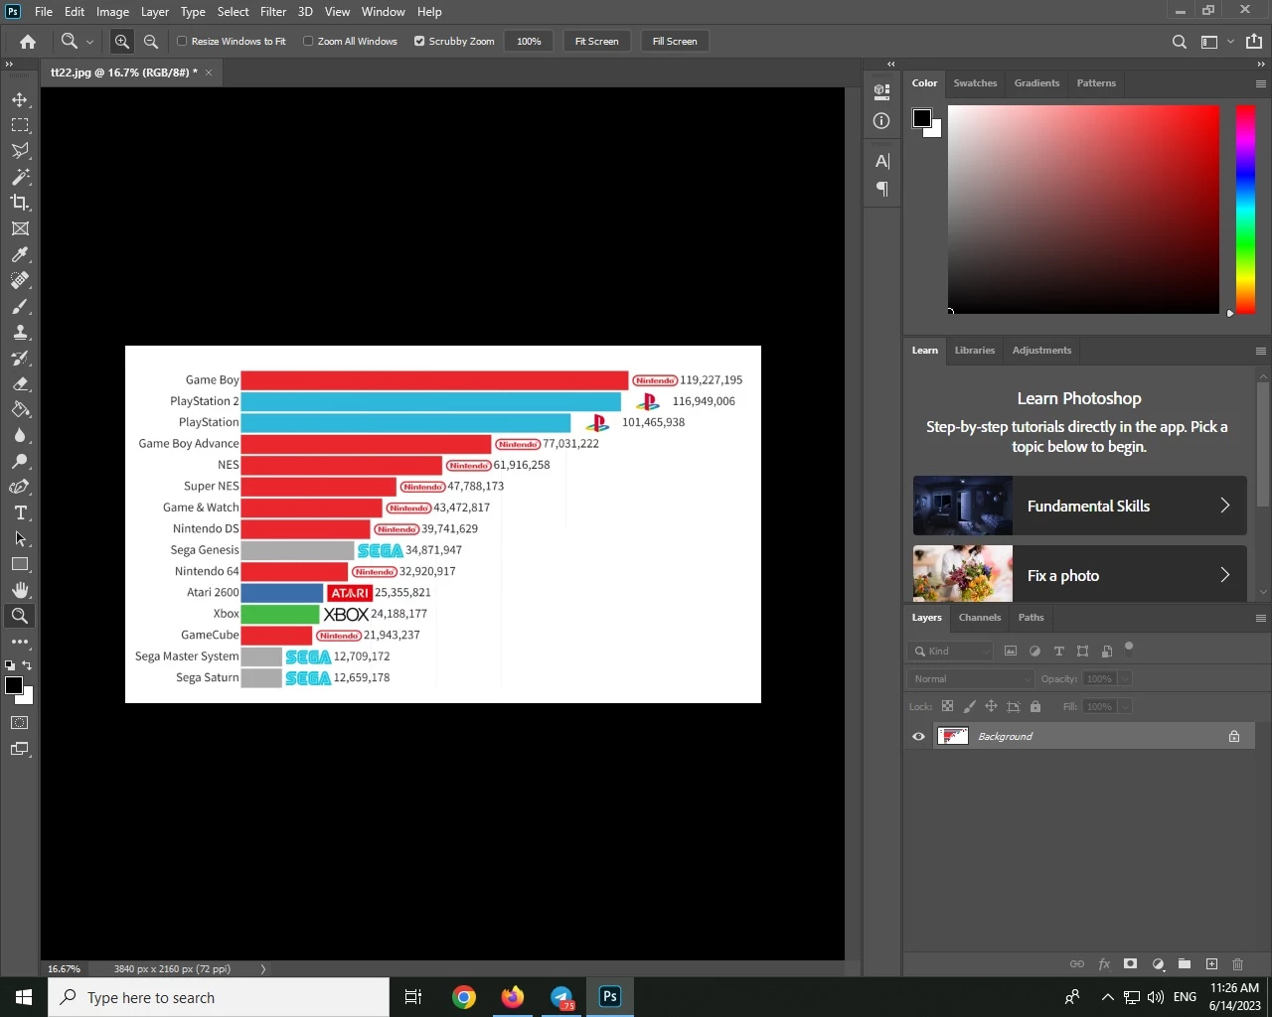The width and height of the screenshot is (1272, 1017).
Task: Click the Zoom In magnifier option
Action: [122, 41]
